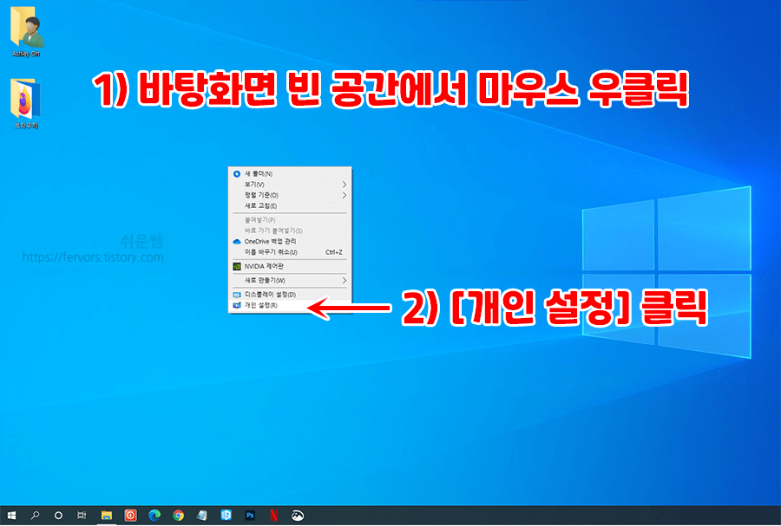The width and height of the screenshot is (781, 526).
Task: Click the red power-symbol taskbar app
Action: [130, 516]
